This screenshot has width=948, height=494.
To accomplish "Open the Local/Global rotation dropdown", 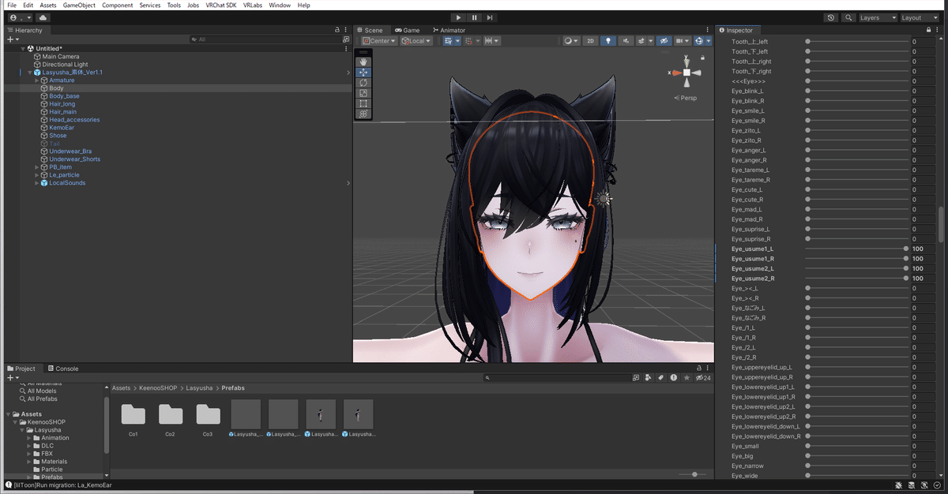I will pos(416,41).
